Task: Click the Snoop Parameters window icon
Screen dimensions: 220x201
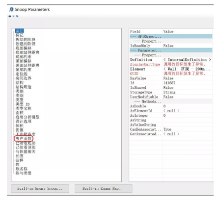Action: tap(11, 9)
